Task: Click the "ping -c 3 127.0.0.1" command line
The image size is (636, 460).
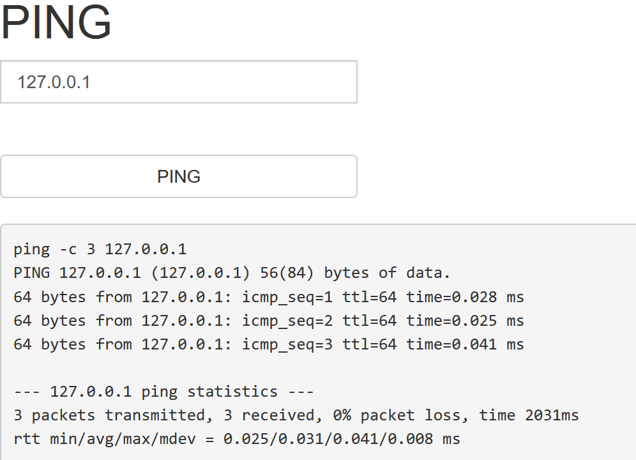Action: point(100,249)
